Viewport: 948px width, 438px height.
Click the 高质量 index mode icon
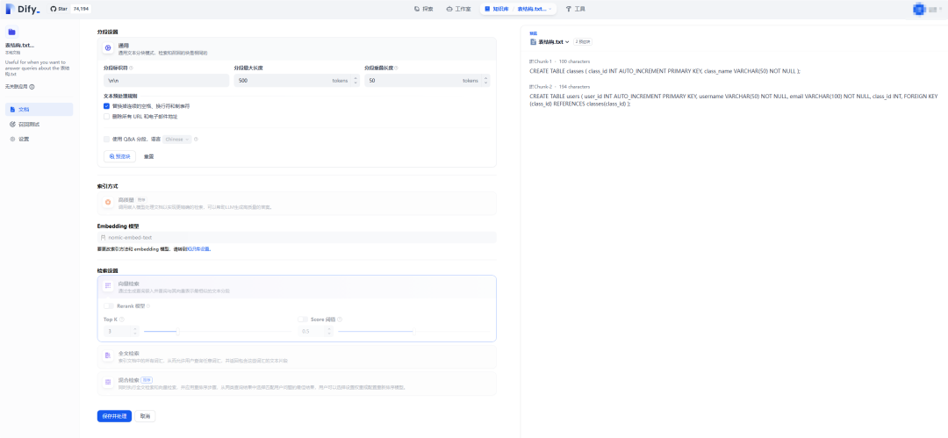[x=108, y=202]
